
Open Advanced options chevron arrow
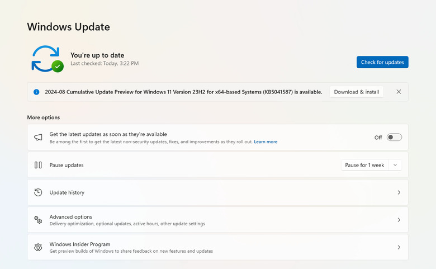pyautogui.click(x=399, y=220)
